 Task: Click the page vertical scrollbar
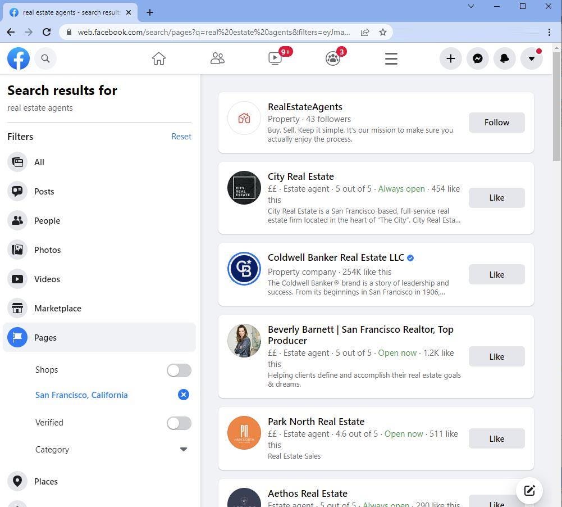coord(556,106)
